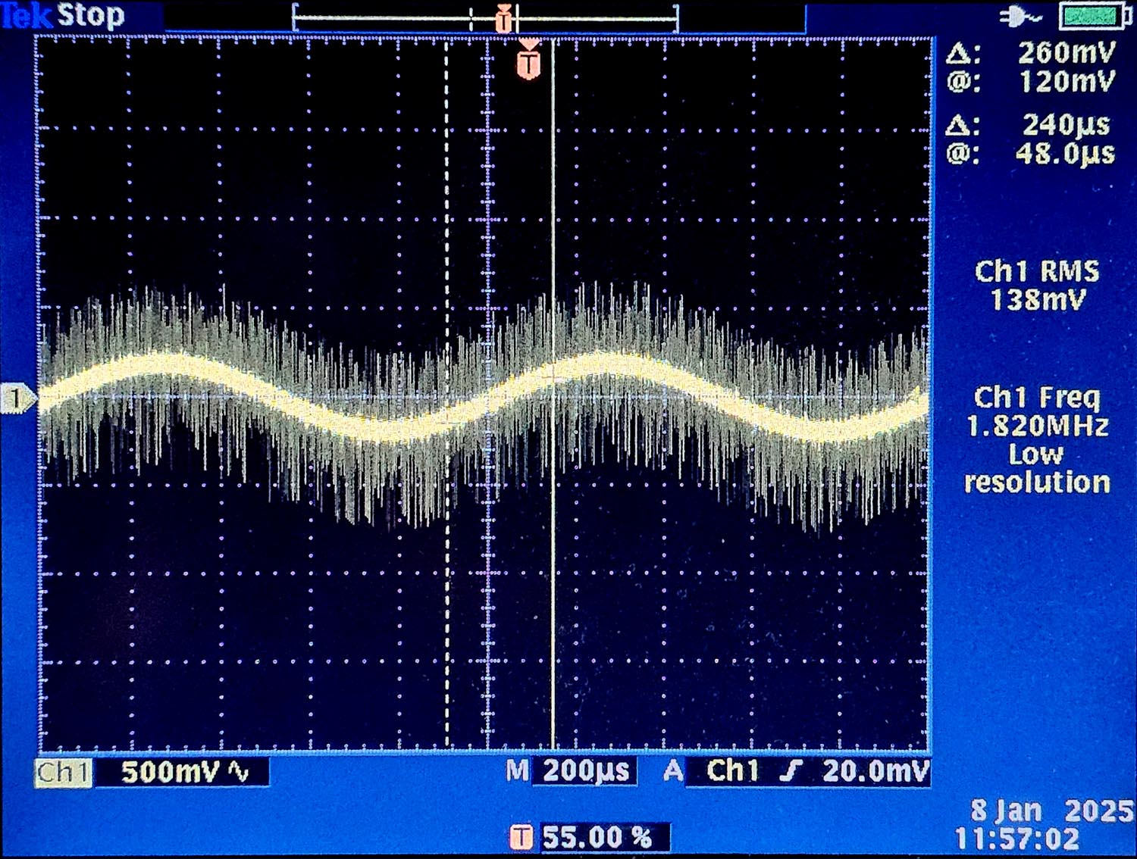Click the orange T icon beside 55.00 %
The width and height of the screenshot is (1137, 859).
pyautogui.click(x=521, y=837)
